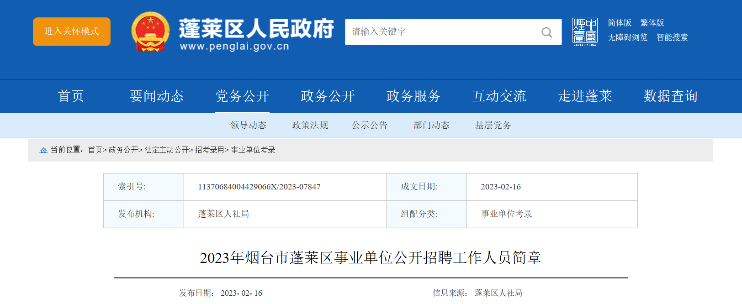Select 基层党务 sub-menu item
The height and width of the screenshot is (304, 742).
click(x=493, y=125)
